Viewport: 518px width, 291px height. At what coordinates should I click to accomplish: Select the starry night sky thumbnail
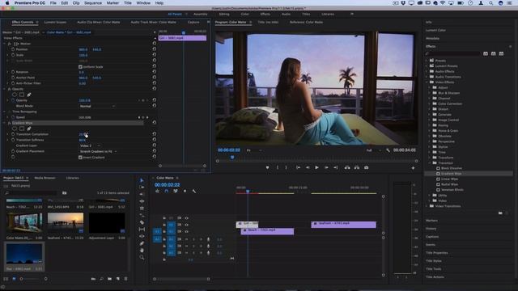pos(24,253)
